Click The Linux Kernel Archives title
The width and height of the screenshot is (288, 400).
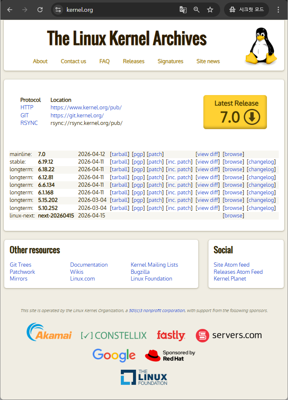[x=127, y=39]
